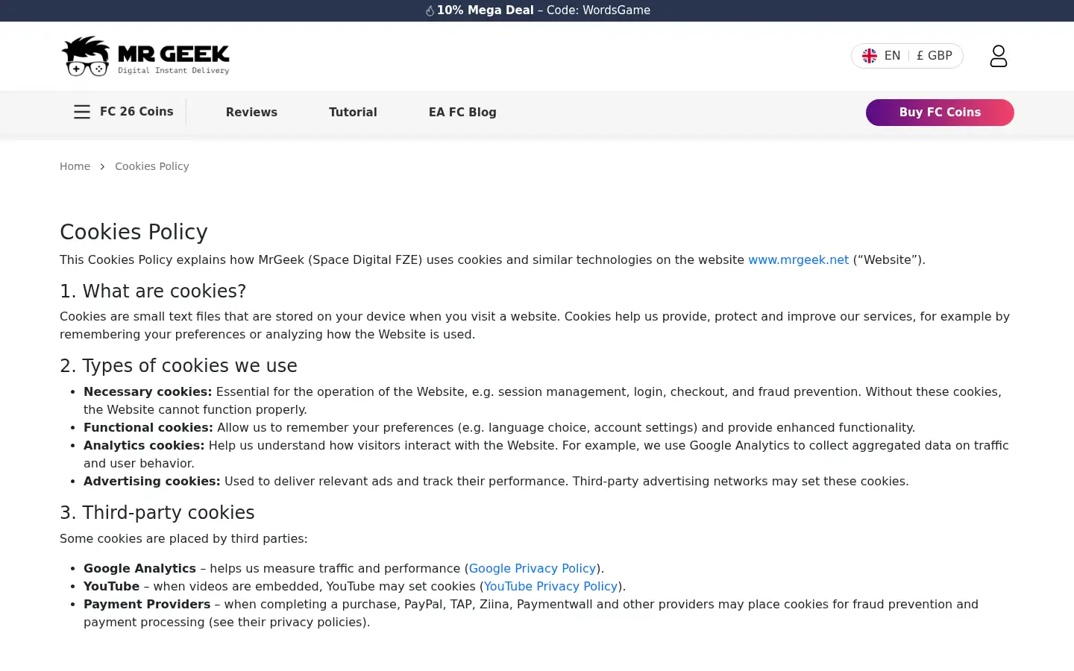Click the 'Advertising cookies:' label
The width and height of the screenshot is (1074, 671).
point(152,481)
